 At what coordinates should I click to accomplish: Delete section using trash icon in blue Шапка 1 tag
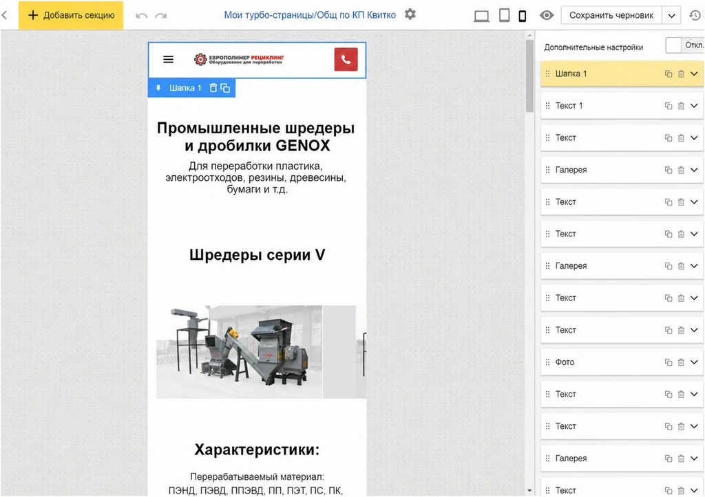213,88
